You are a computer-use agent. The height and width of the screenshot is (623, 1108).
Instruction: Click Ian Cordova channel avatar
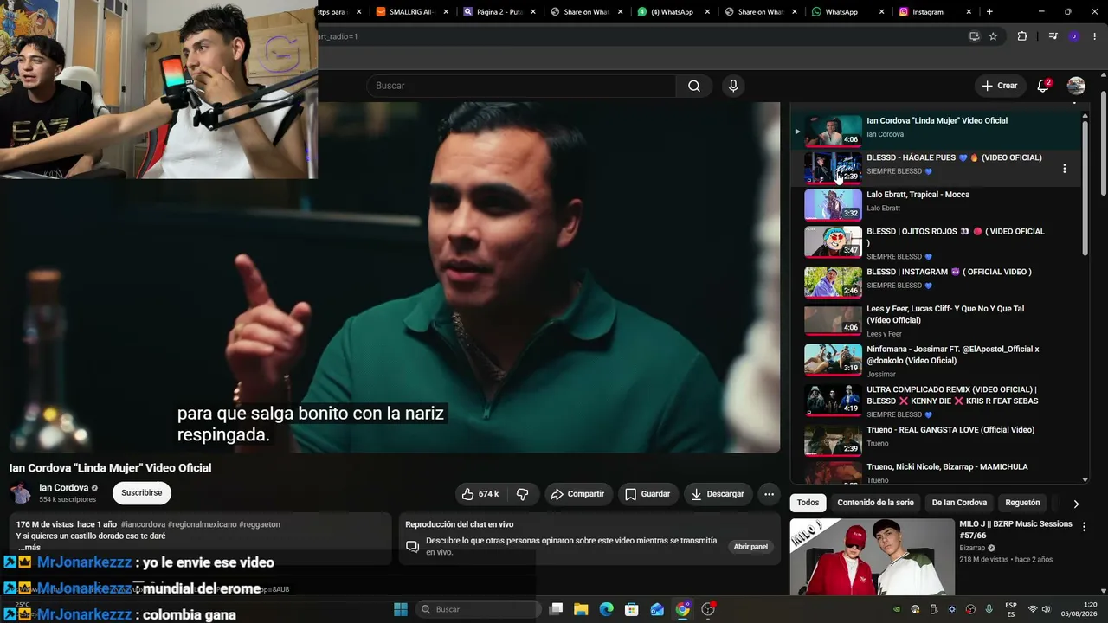click(x=21, y=493)
